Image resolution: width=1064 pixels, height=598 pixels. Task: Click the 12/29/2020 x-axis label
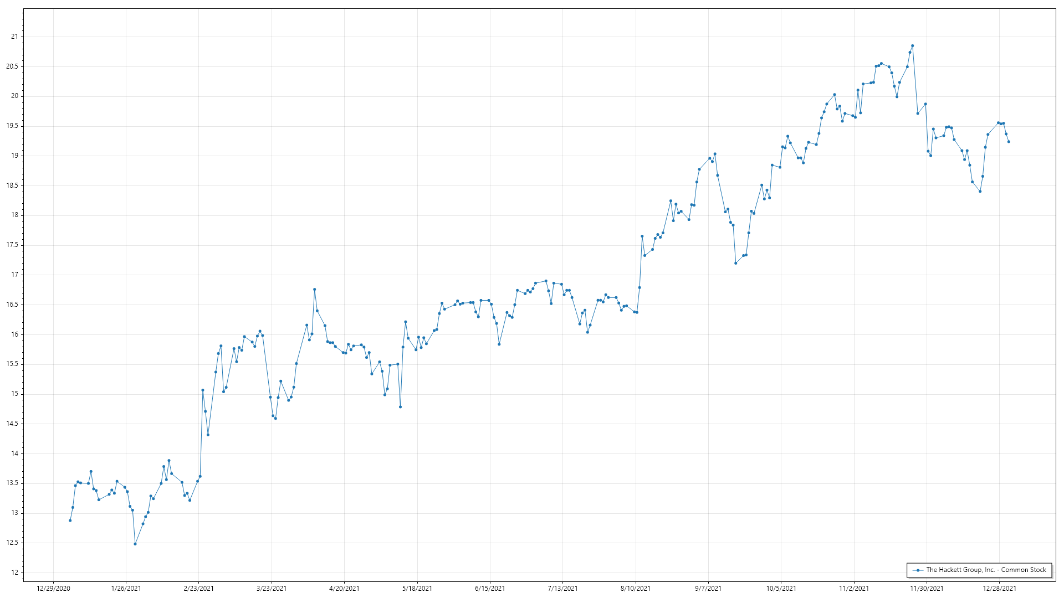(53, 589)
